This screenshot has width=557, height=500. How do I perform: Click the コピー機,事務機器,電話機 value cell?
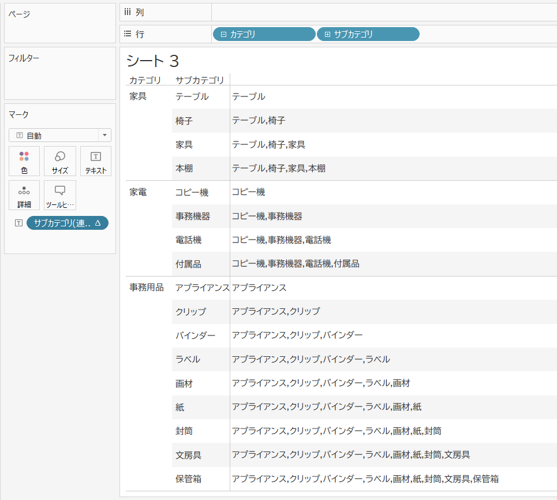281,240
